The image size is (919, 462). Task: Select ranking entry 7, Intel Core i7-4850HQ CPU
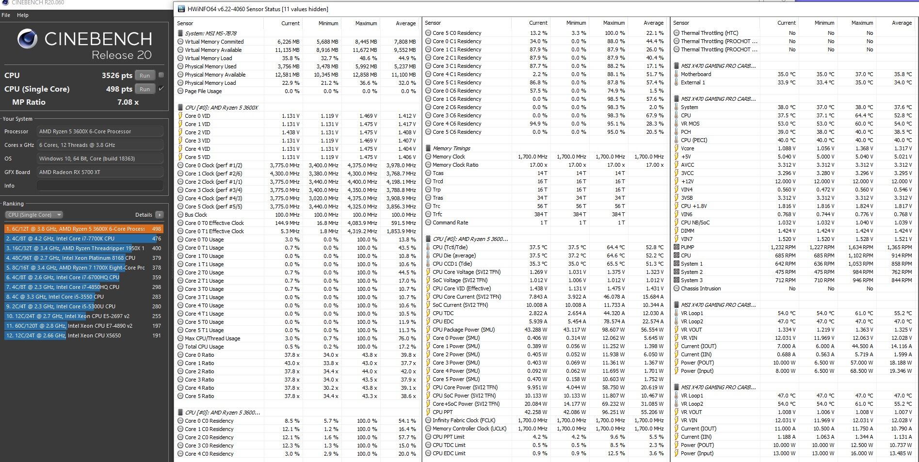tap(84, 287)
